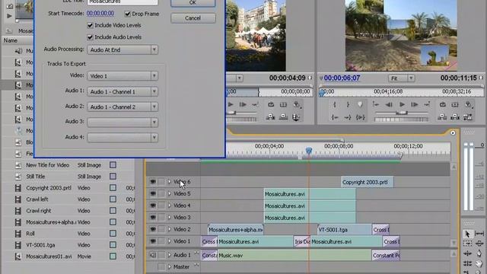Show Safe Margins in Source monitor

pos(283,105)
